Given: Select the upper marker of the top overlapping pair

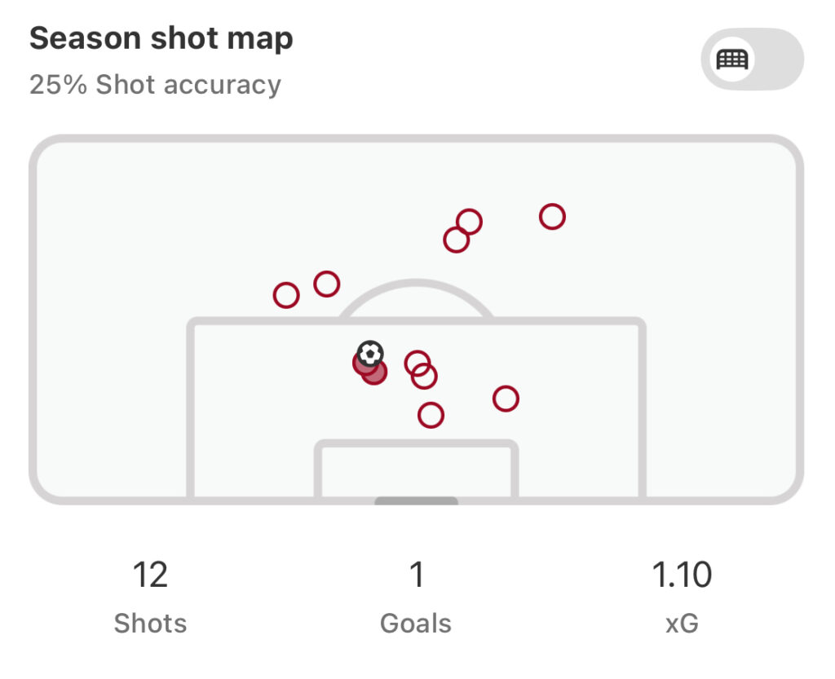Looking at the screenshot, I should point(469,222).
